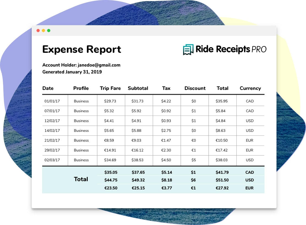
Task: Click trip fare €8.59
Action: click(x=109, y=140)
